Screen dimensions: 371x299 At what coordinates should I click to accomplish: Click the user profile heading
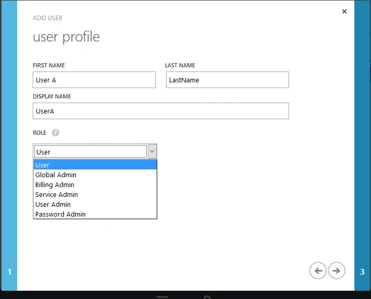click(x=66, y=37)
